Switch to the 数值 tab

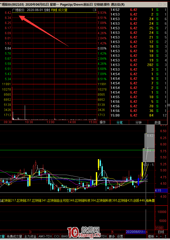pos(157,122)
